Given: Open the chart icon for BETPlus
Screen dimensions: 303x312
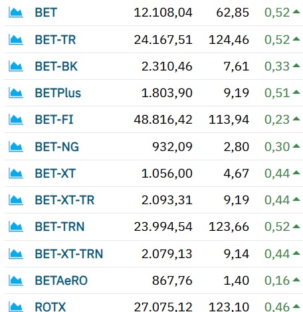Looking at the screenshot, I should coord(16,92).
